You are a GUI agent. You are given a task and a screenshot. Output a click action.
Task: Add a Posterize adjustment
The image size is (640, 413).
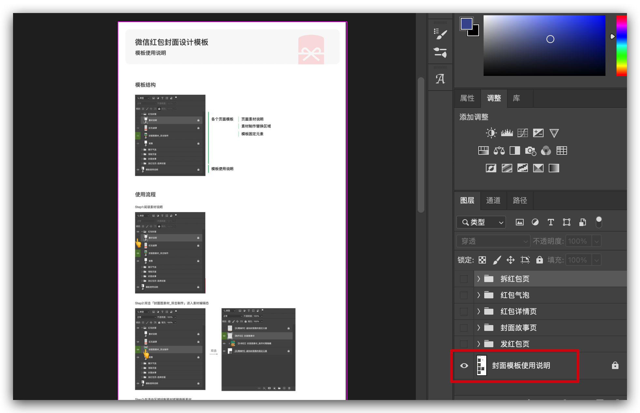pos(507,168)
